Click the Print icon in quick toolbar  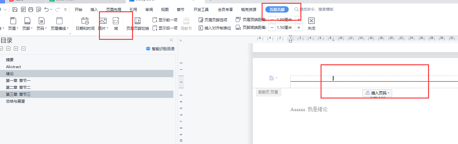(x=31, y=9)
